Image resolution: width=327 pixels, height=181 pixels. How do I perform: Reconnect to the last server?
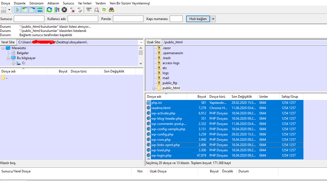pyautogui.click(x=79, y=10)
